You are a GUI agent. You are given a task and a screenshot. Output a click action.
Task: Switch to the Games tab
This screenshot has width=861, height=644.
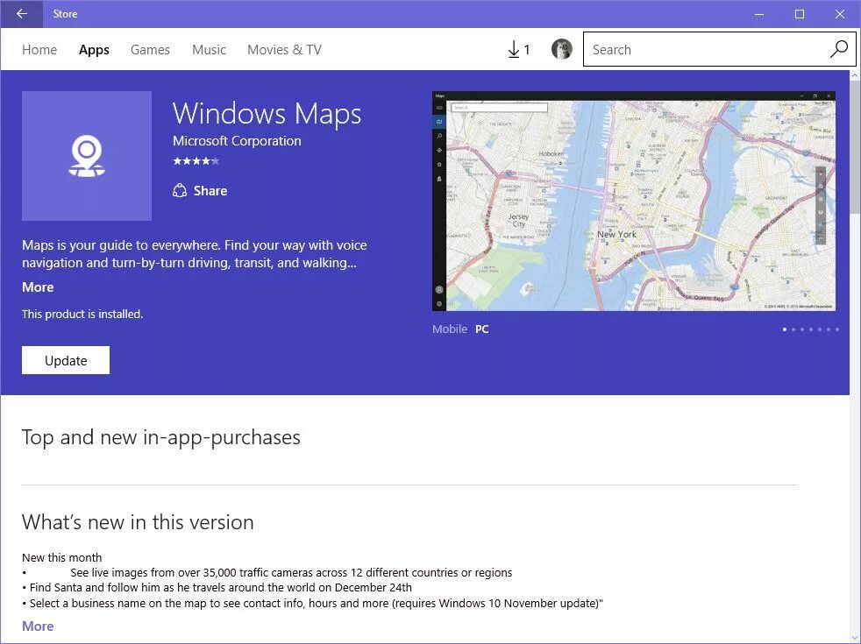coord(150,50)
